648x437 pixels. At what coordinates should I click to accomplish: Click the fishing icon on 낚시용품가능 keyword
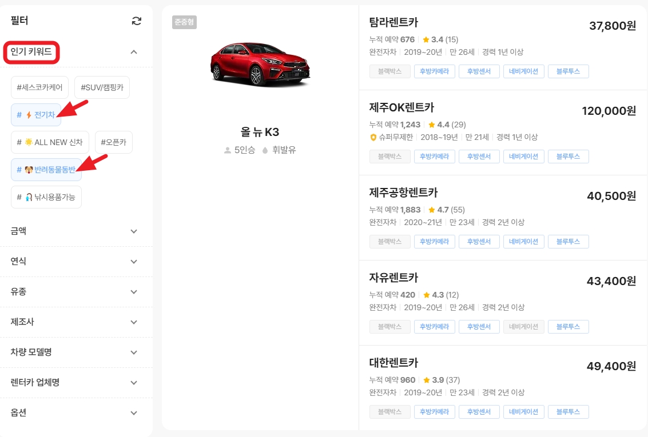point(30,197)
